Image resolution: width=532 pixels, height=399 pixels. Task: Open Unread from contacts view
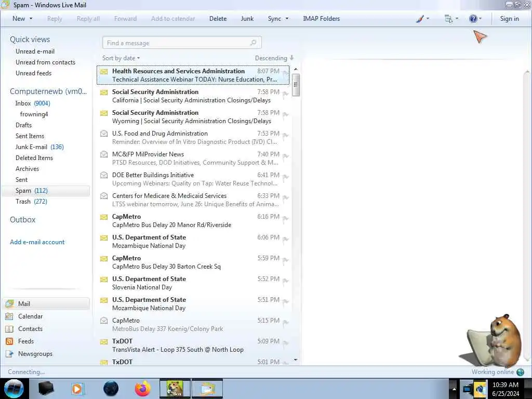[46, 62]
